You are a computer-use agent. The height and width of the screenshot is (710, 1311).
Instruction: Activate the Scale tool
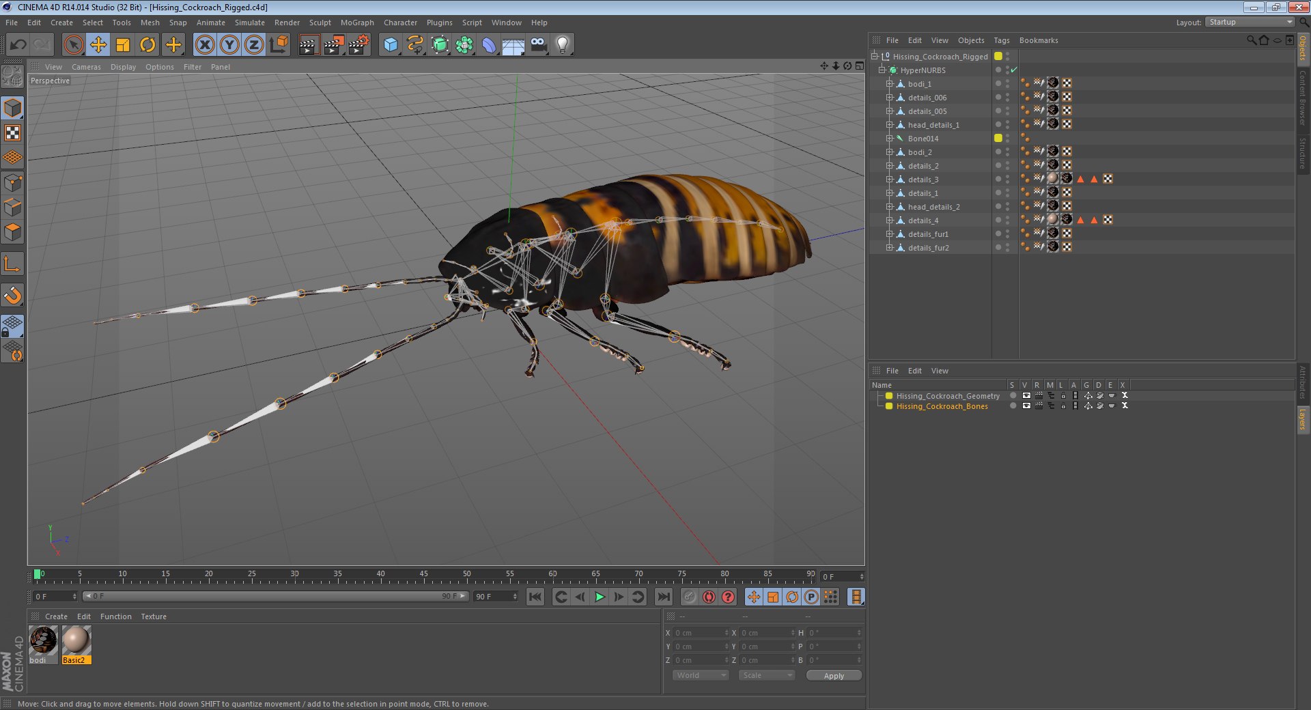click(x=123, y=45)
